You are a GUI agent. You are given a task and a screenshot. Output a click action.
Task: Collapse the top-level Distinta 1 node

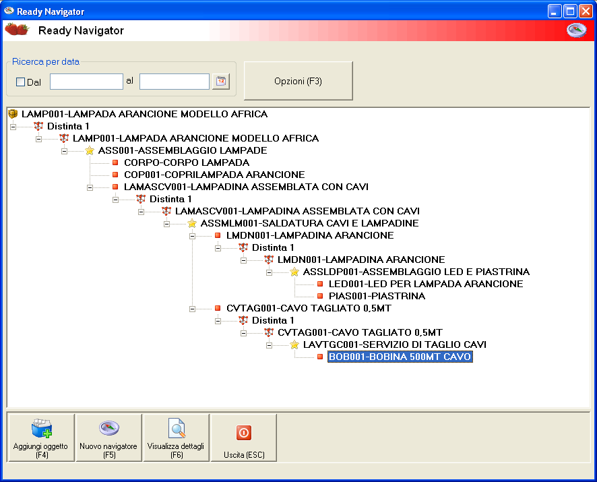point(13,127)
